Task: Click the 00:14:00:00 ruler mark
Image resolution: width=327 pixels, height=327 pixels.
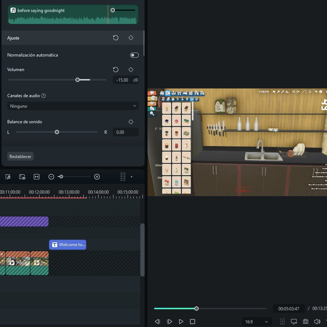Action: [x=98, y=192]
